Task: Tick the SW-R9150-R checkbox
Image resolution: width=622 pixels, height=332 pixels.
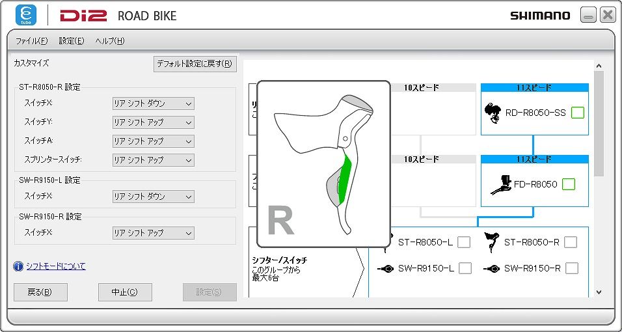Action: point(572,268)
